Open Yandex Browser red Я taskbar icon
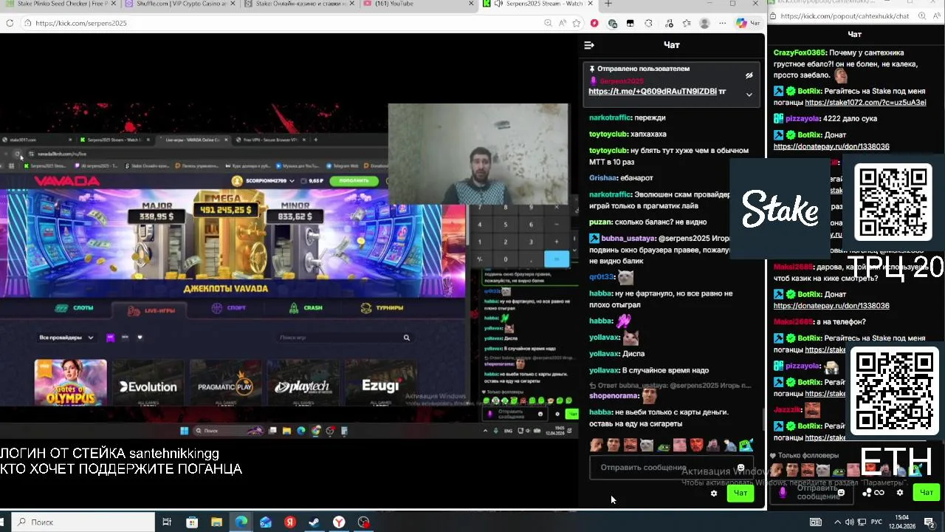This screenshot has height=532, width=945. tap(290, 522)
